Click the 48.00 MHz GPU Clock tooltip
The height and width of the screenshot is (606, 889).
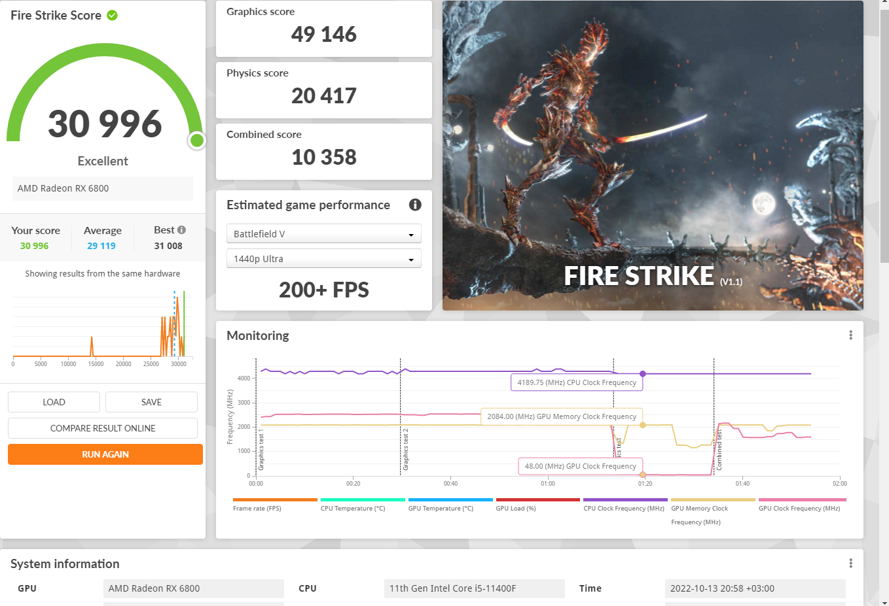580,466
